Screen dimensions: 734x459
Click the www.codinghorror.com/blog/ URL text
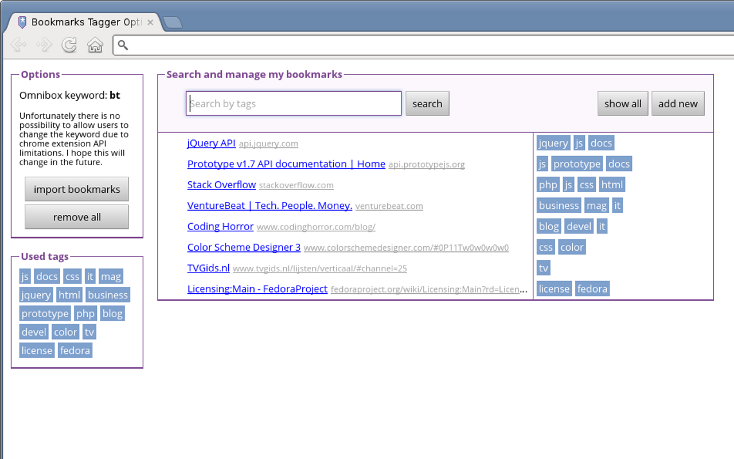(316, 227)
